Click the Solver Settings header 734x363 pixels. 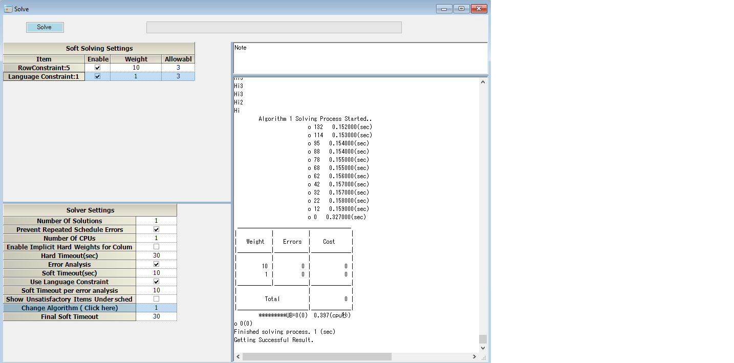pyautogui.click(x=90, y=210)
